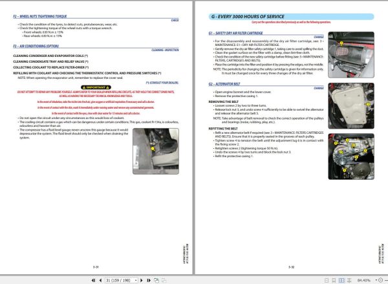Click the 84.40% zoom value
The width and height of the screenshot is (388, 284).
pos(364,280)
